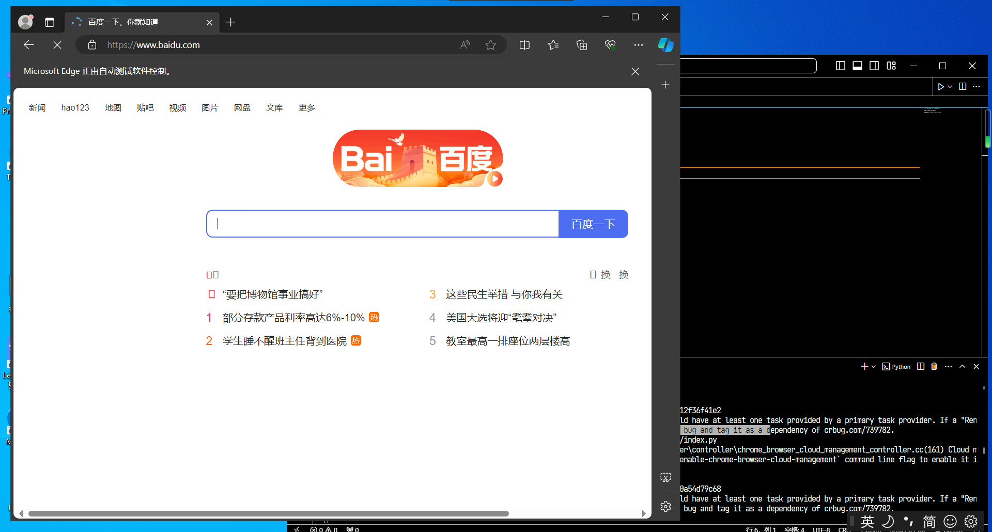992x532 pixels.
Task: Click the Baidu logo doodle
Action: pyautogui.click(x=417, y=158)
